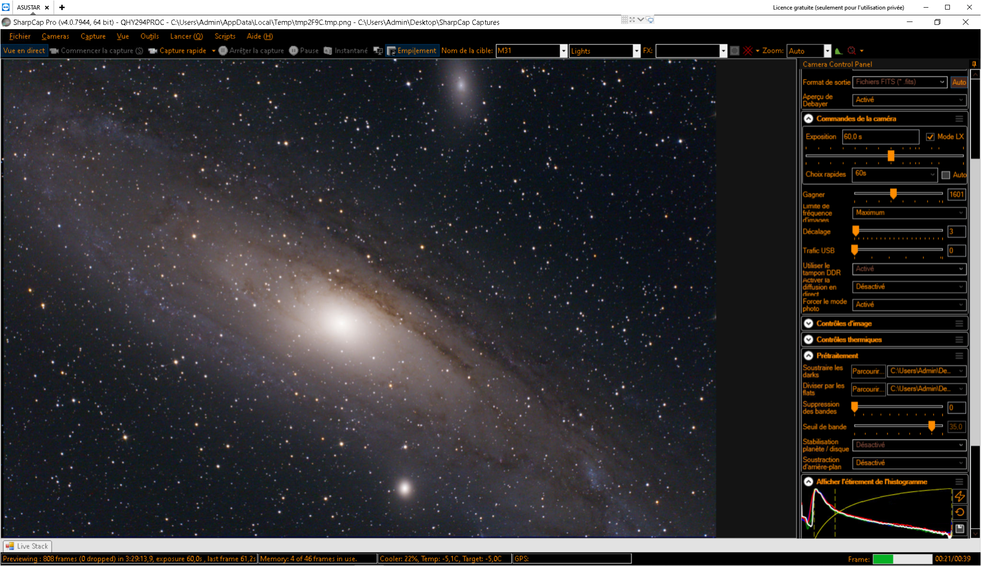The width and height of the screenshot is (981, 566).
Task: Open the Contrôles thermiques hamburger menu
Action: coord(959,340)
